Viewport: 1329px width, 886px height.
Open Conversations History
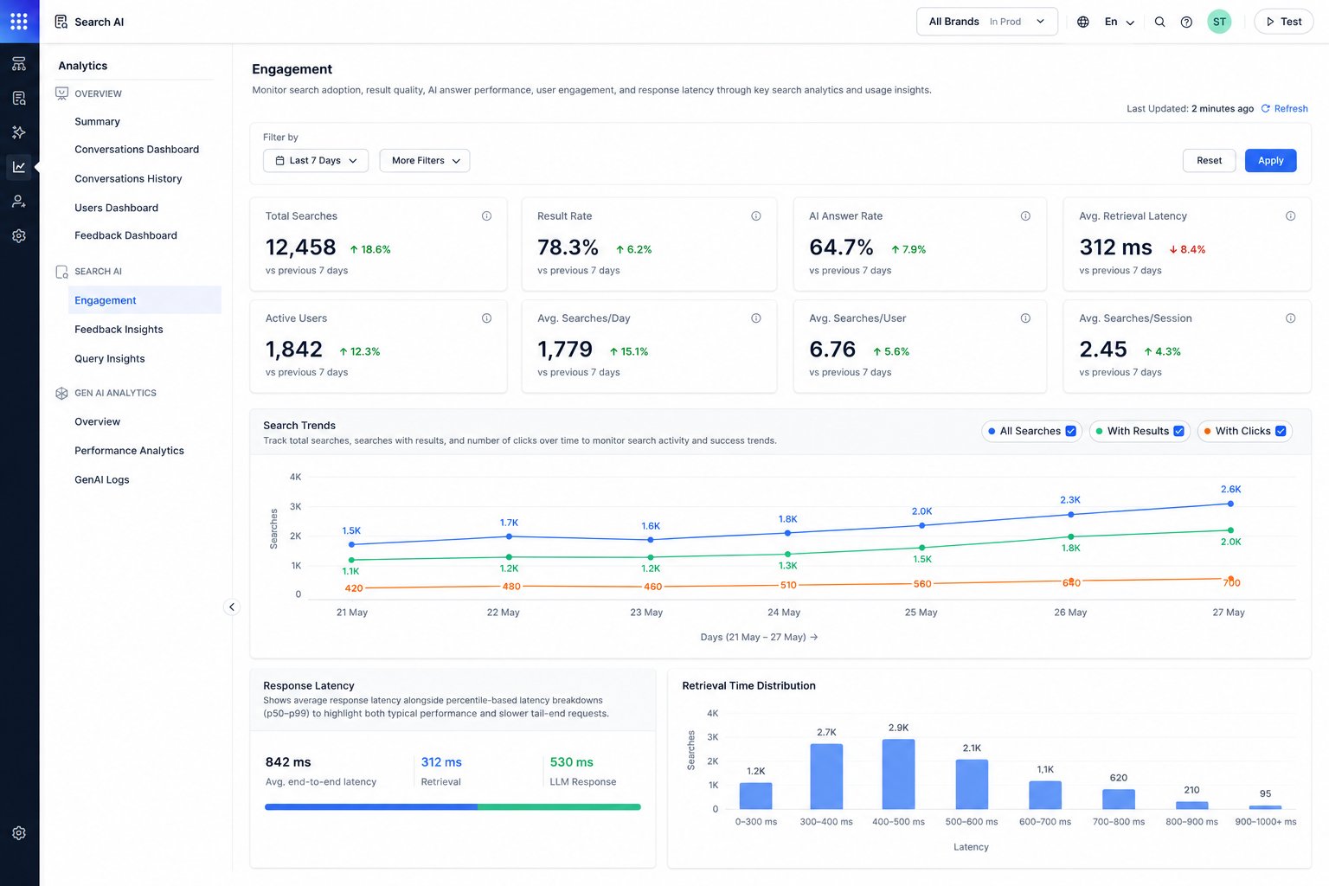(128, 179)
